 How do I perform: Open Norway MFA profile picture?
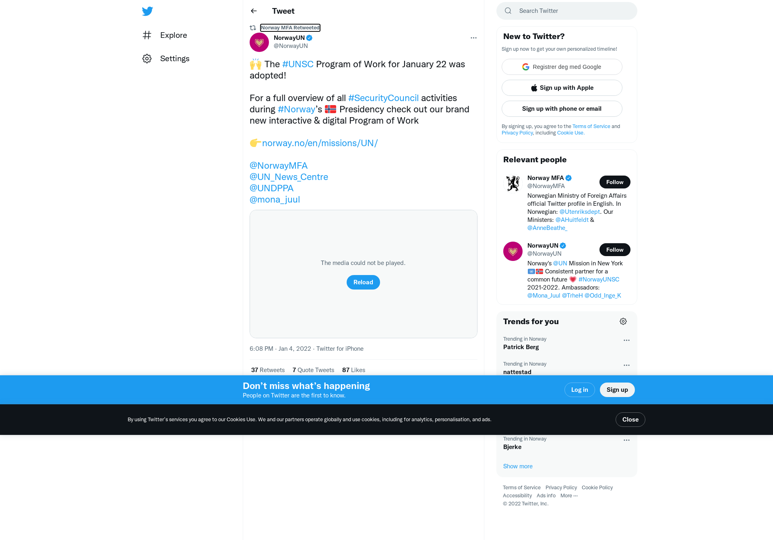tap(513, 184)
